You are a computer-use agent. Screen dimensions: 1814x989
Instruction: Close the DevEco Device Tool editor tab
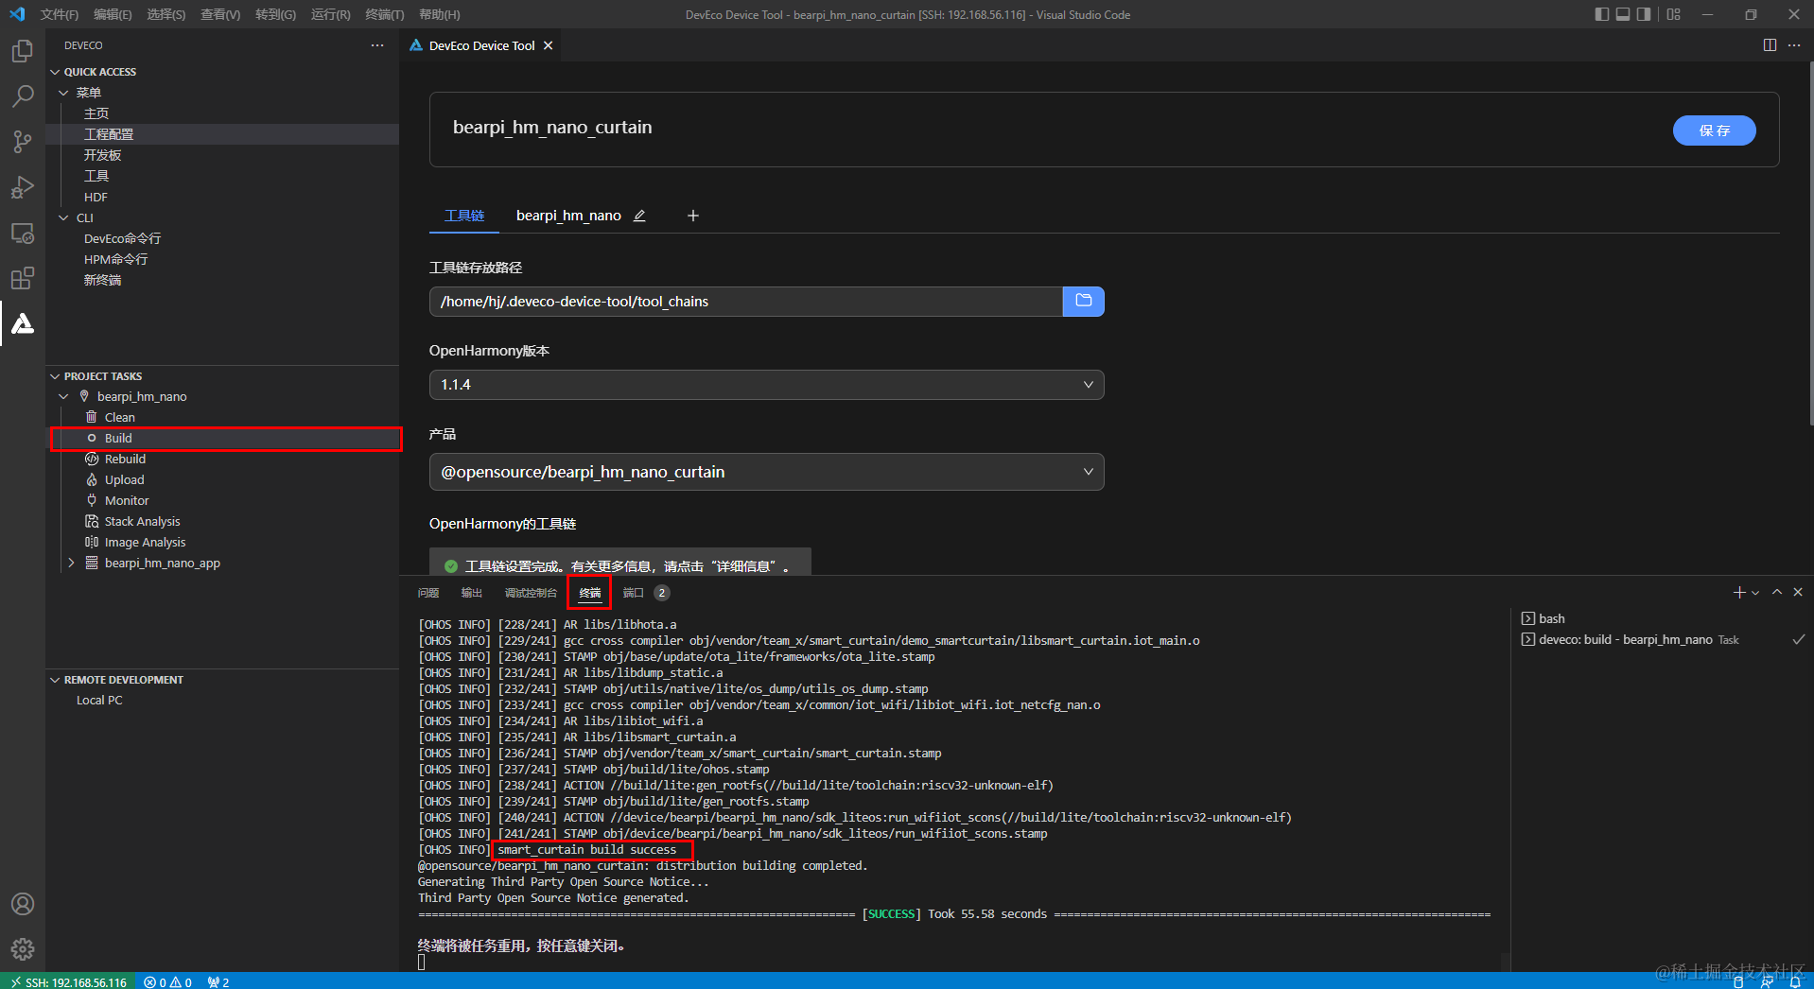tap(549, 45)
